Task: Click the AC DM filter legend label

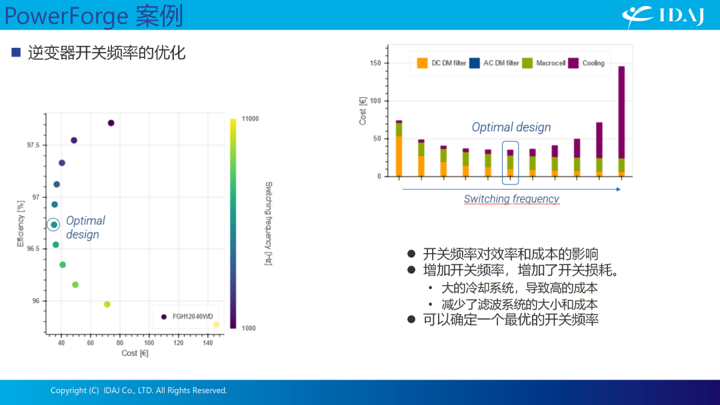Action: (x=501, y=63)
